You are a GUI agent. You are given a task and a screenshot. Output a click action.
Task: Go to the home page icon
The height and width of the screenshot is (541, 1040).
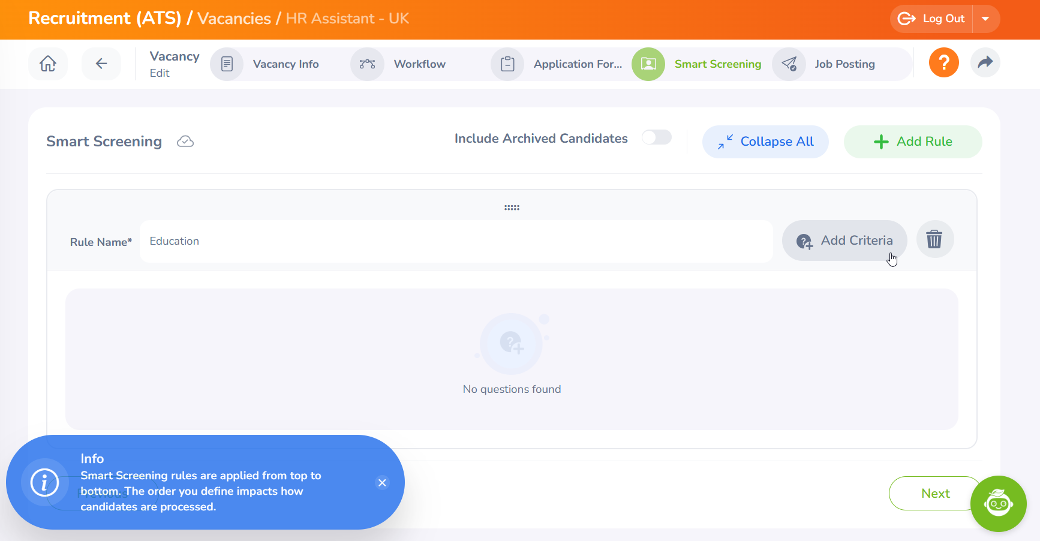pos(48,64)
